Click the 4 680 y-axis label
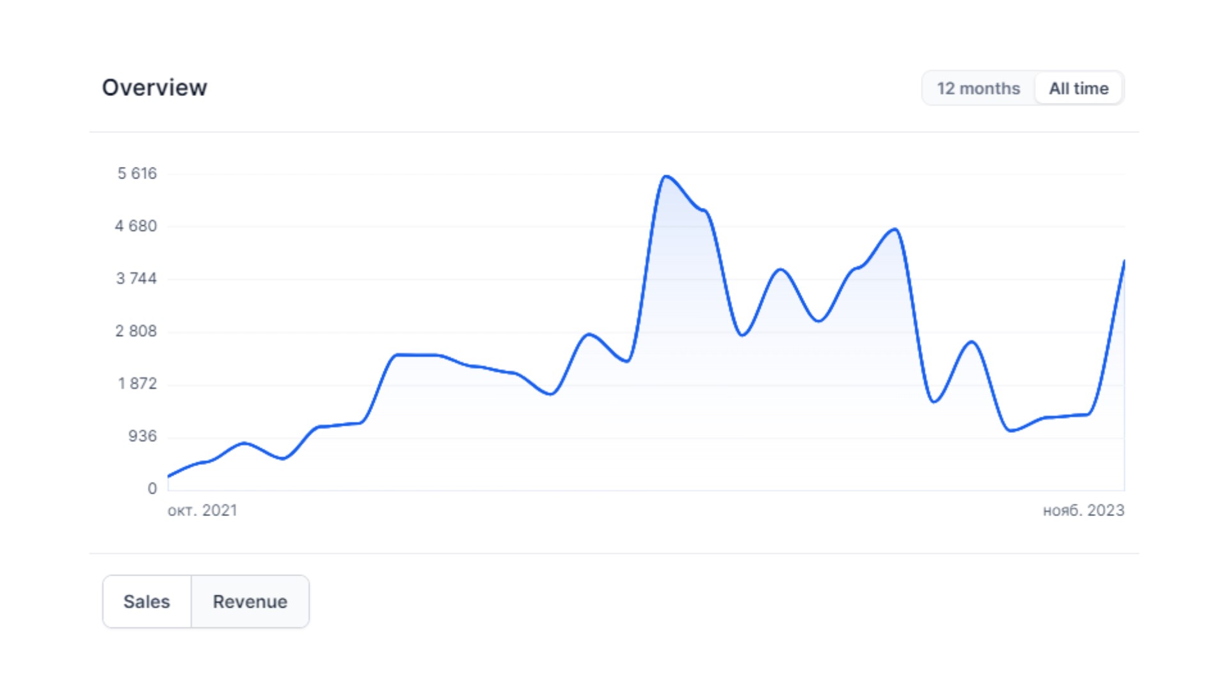1228x690 pixels. pyautogui.click(x=136, y=226)
